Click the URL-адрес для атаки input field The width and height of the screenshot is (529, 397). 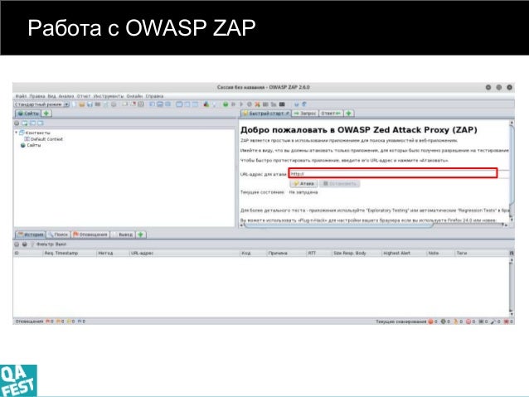[x=393, y=173]
